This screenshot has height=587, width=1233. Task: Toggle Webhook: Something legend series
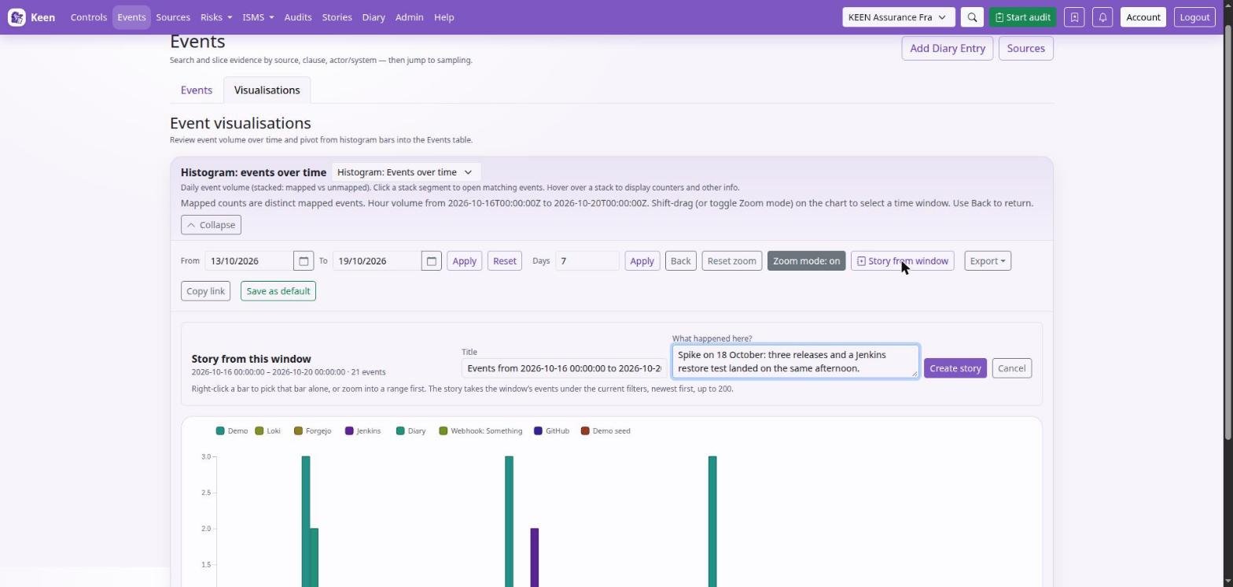point(480,431)
